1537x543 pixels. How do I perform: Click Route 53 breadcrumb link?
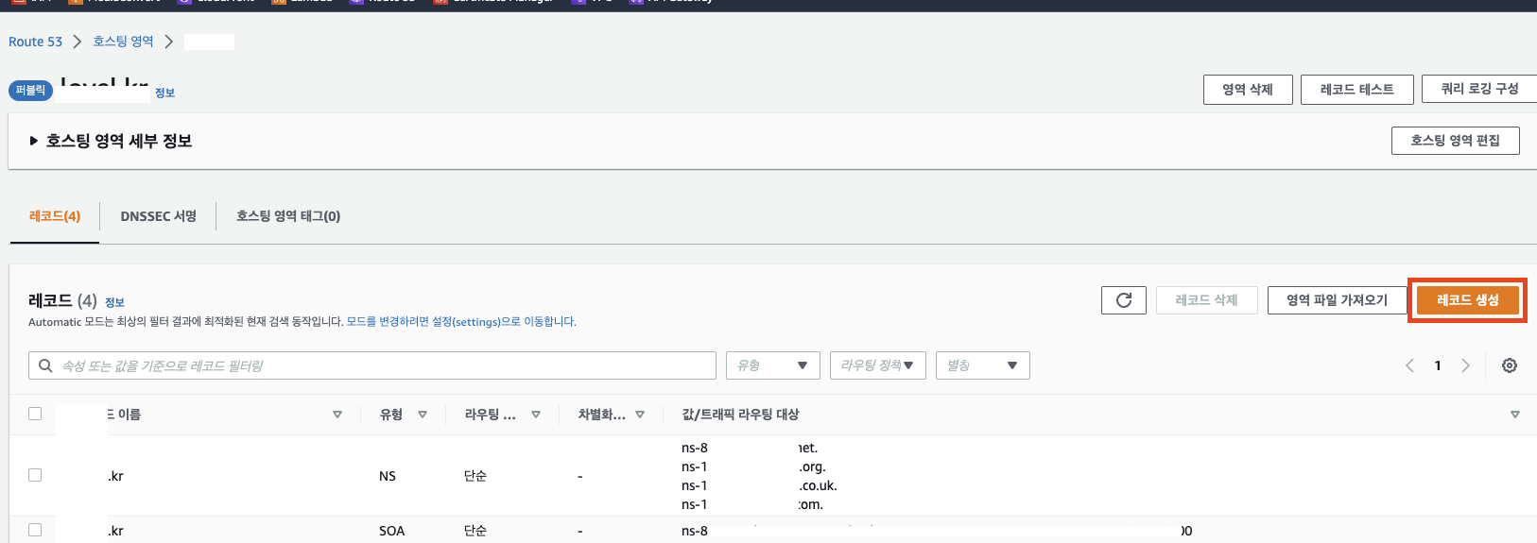pyautogui.click(x=35, y=42)
